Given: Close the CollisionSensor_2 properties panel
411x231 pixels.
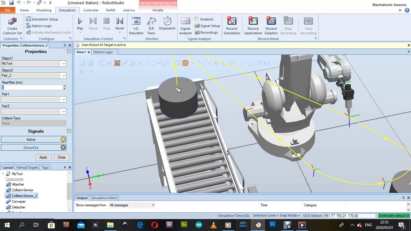Looking at the screenshot, I should 70,46.
